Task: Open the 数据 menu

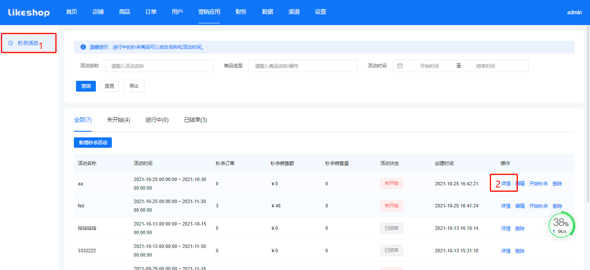Action: click(268, 12)
